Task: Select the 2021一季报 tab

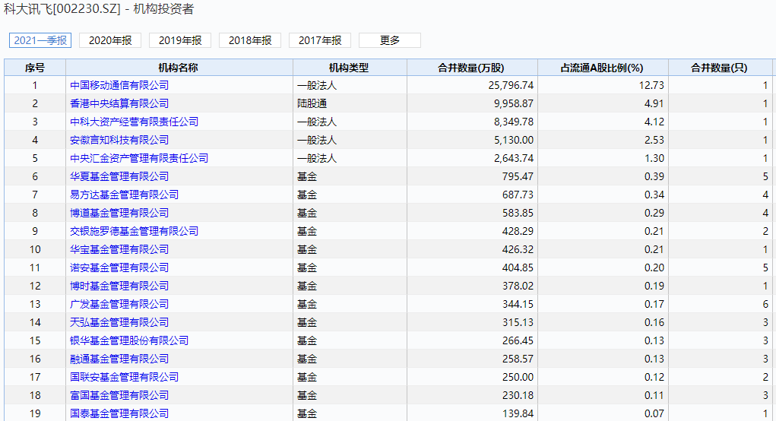Action: tap(40, 40)
